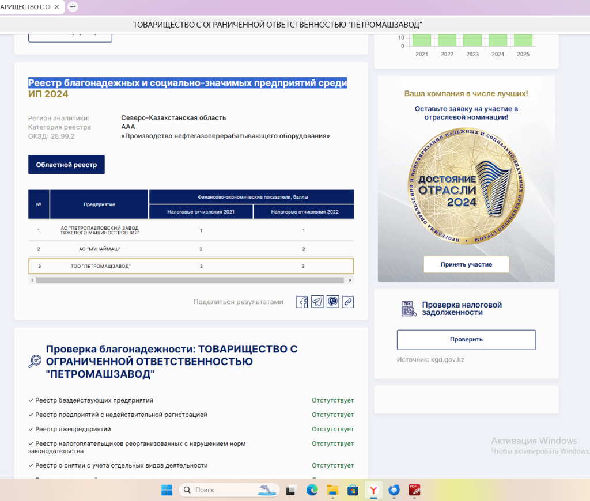
Task: Click the № column header
Action: (x=39, y=204)
